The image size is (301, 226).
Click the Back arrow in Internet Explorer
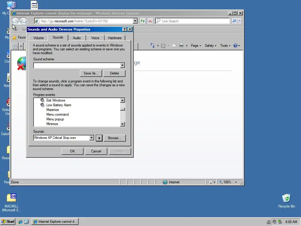click(x=15, y=21)
